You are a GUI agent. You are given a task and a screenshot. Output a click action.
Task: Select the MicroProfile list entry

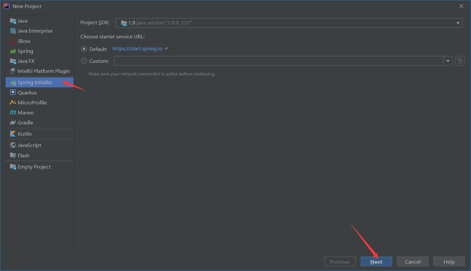pyautogui.click(x=40, y=102)
